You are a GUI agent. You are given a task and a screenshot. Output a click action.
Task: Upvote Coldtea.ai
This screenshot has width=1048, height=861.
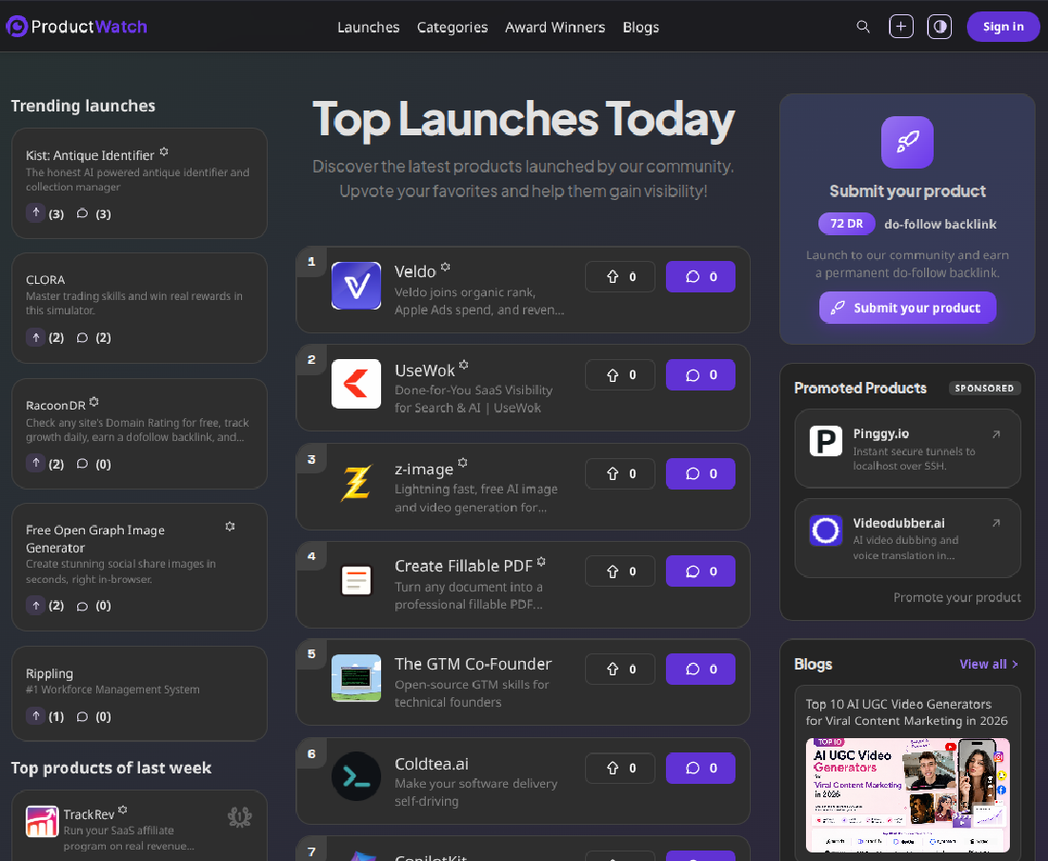pyautogui.click(x=619, y=768)
